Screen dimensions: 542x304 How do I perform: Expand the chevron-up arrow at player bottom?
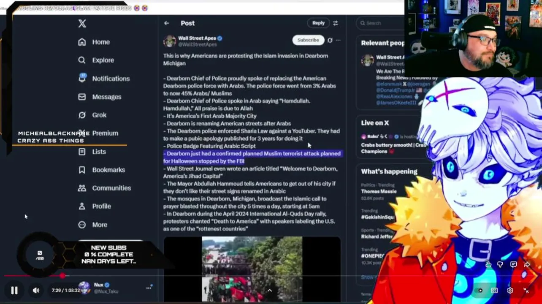pyautogui.click(x=270, y=290)
